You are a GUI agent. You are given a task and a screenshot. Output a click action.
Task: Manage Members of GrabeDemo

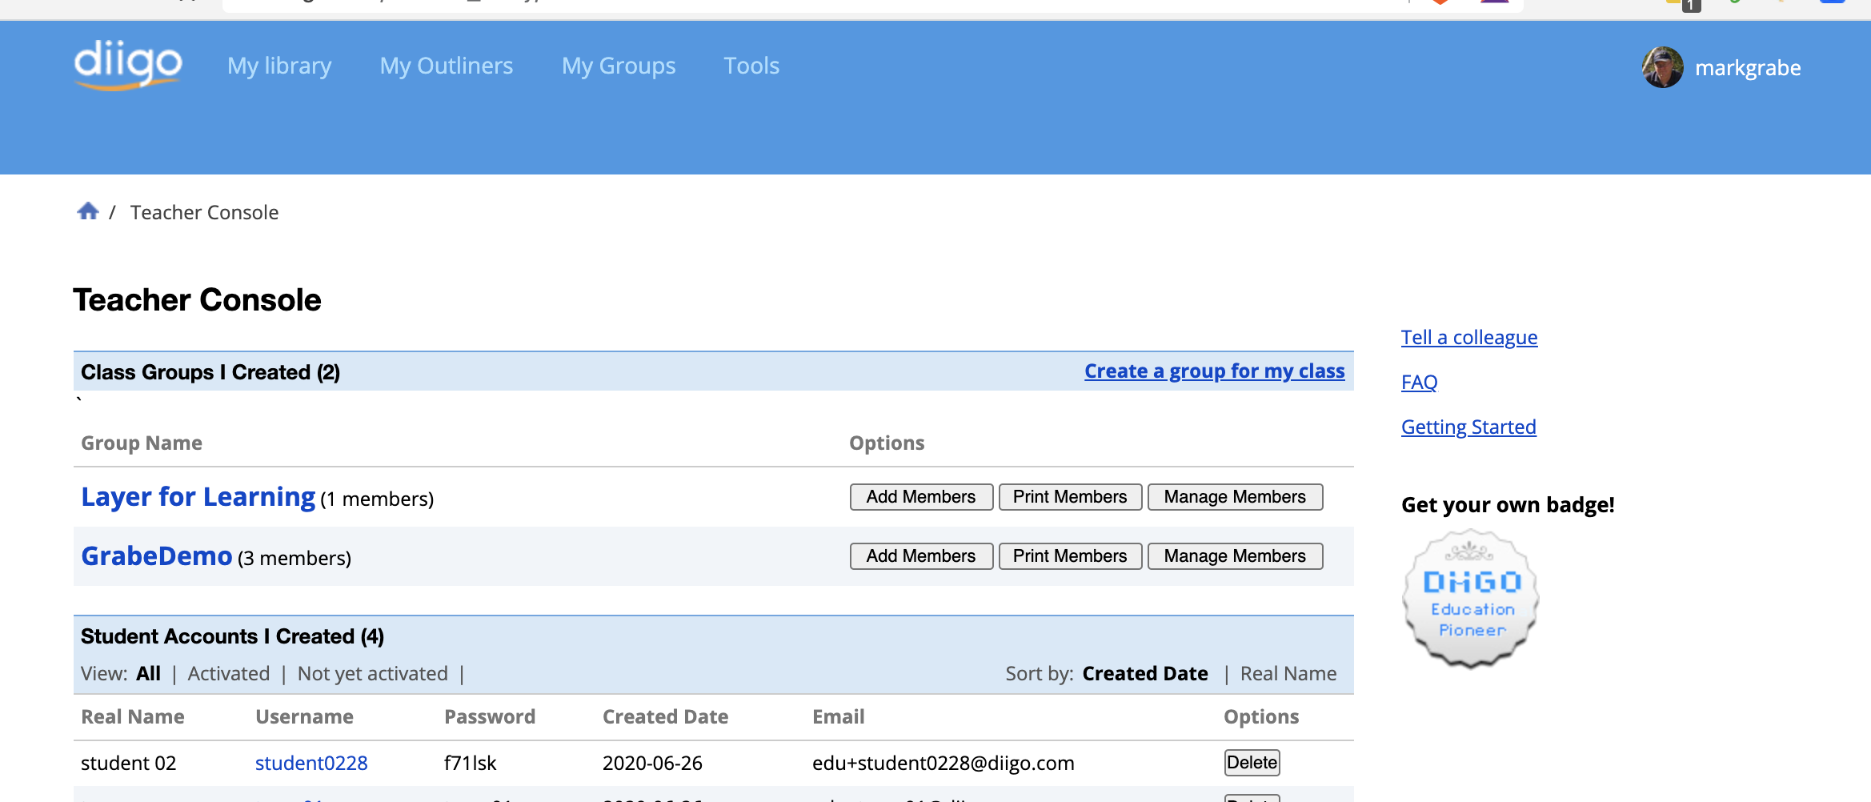(x=1235, y=556)
